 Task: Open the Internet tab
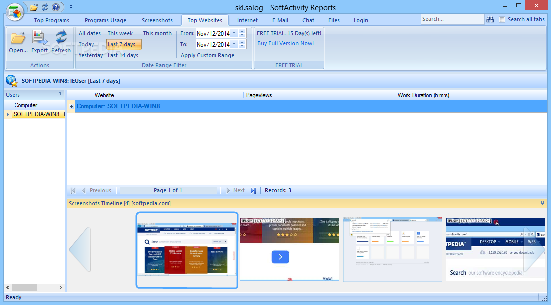coord(247,20)
